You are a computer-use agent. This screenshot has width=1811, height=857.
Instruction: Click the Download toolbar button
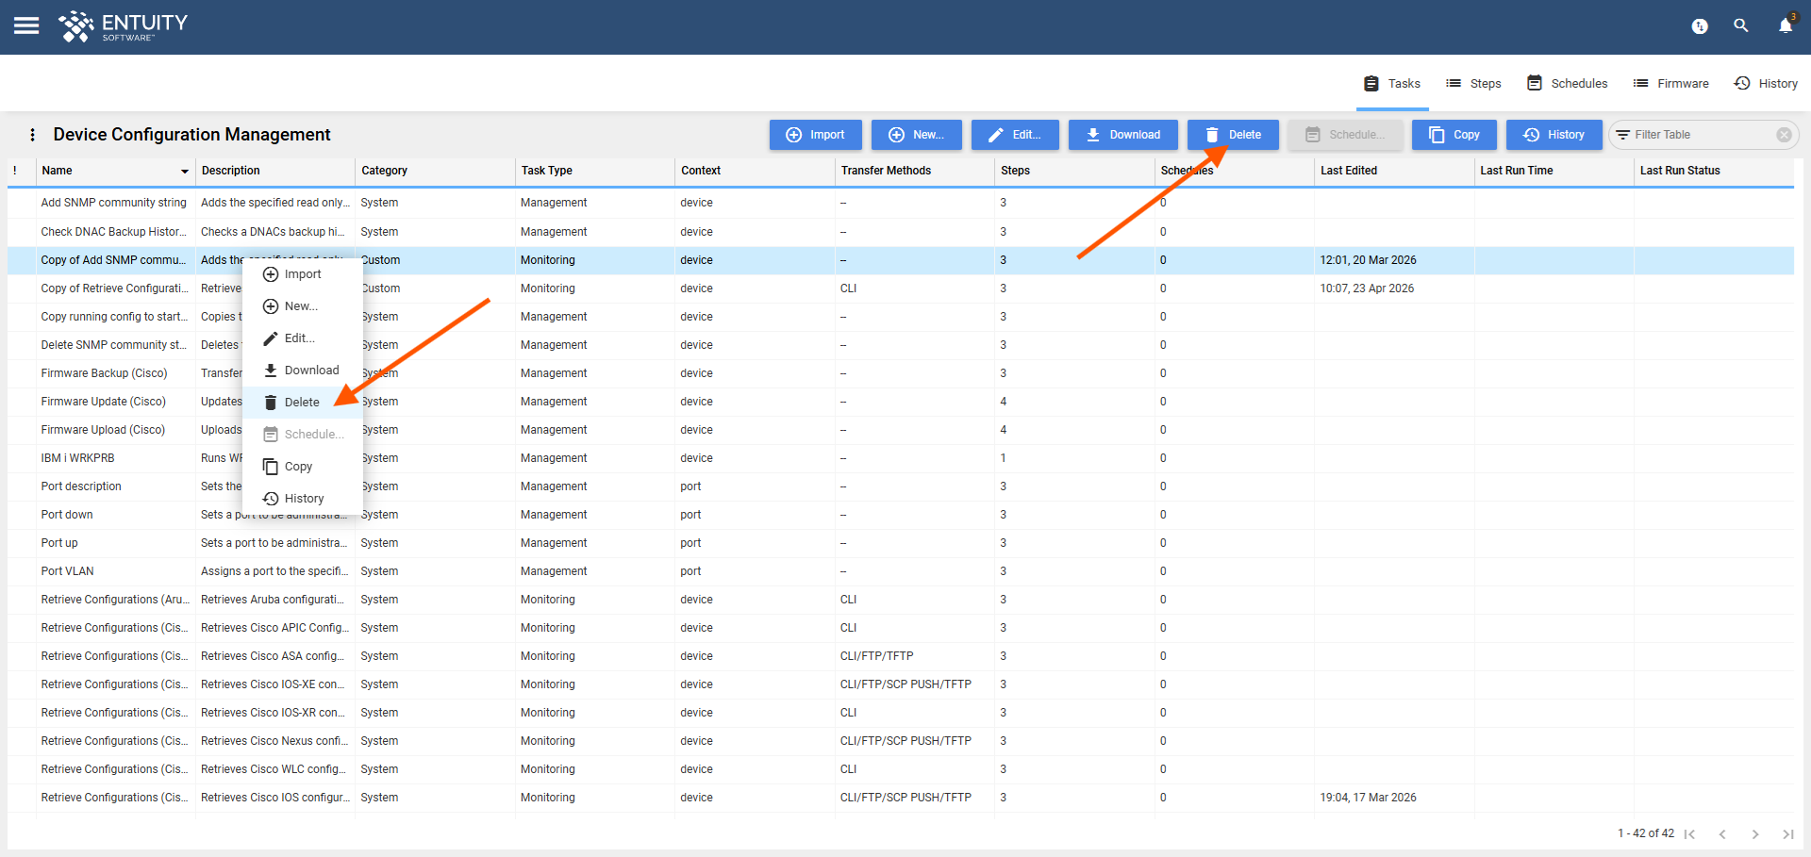point(1123,135)
